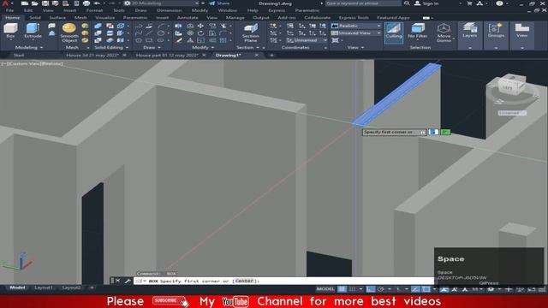Click the search magnifier icon
The height and width of the screenshot is (308, 548).
click(x=407, y=3)
